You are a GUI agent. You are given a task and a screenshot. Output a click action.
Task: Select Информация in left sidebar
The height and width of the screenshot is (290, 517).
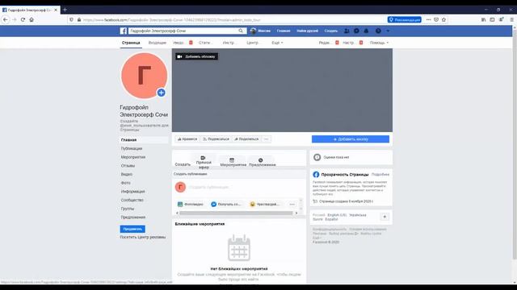point(132,192)
